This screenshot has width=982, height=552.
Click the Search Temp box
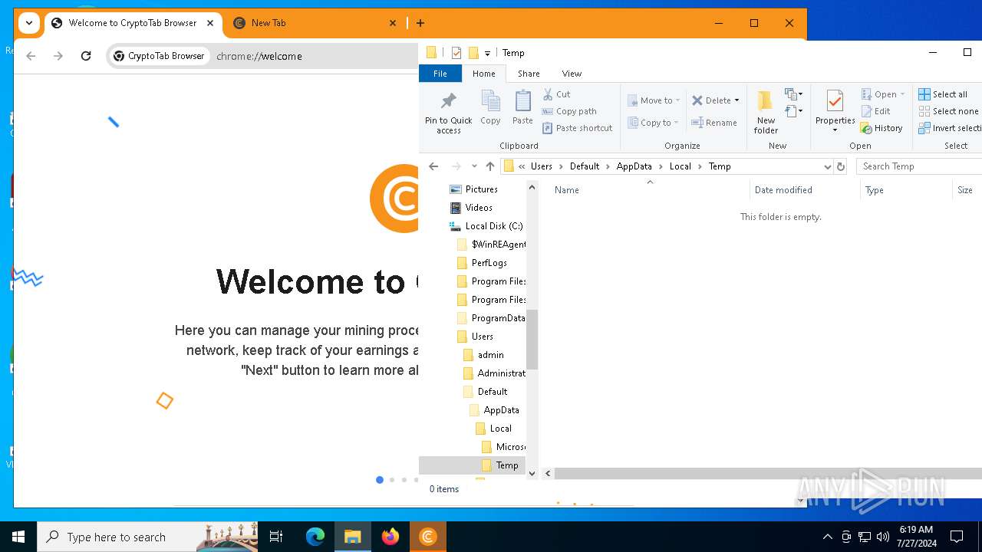(919, 166)
